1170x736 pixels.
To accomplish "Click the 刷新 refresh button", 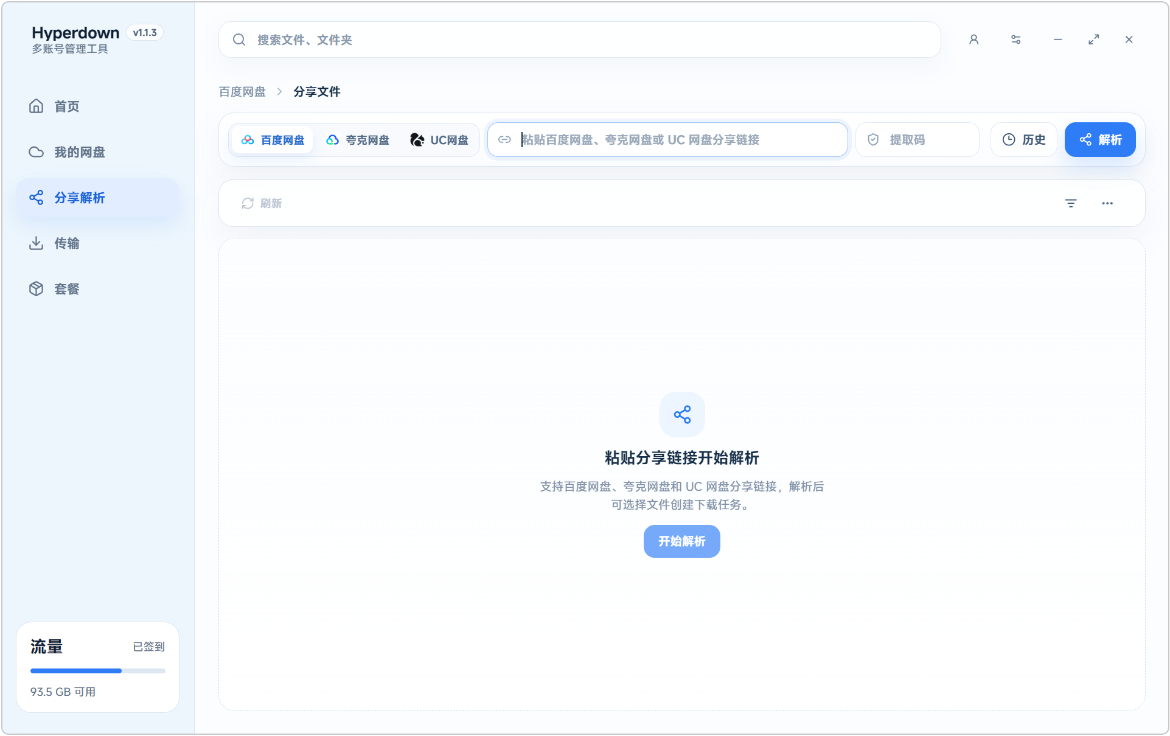I will (262, 203).
